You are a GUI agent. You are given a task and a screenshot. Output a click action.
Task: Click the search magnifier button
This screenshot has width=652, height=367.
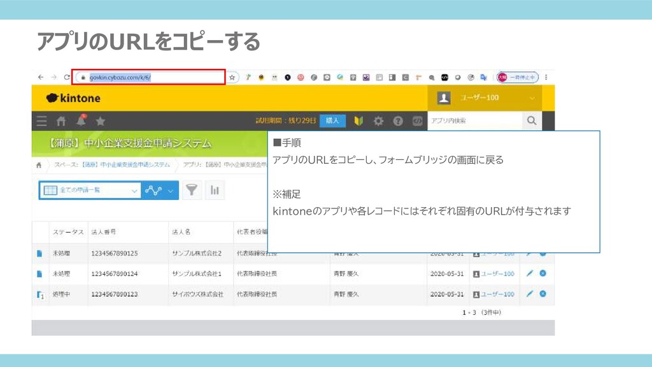click(x=532, y=120)
